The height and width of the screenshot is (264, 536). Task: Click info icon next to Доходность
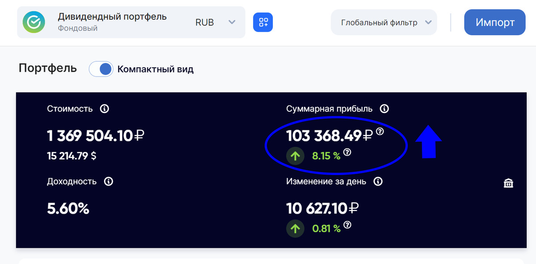coord(108,182)
